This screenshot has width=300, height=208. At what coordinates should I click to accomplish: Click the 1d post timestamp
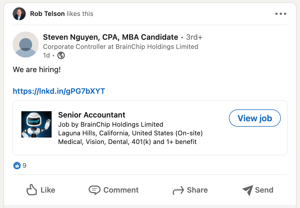pyautogui.click(x=46, y=55)
